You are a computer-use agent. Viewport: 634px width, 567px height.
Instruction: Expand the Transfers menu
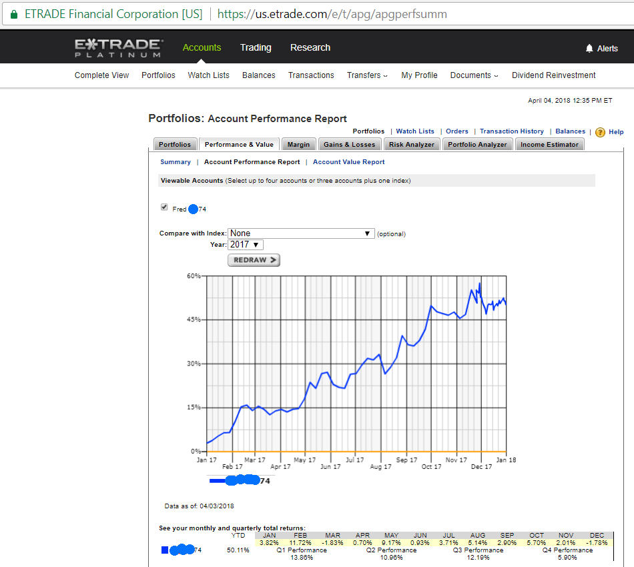pos(367,75)
